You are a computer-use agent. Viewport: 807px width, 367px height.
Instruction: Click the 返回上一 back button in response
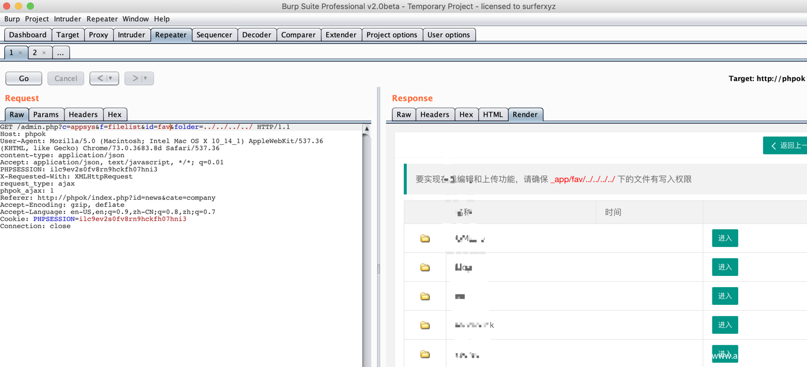click(x=785, y=145)
